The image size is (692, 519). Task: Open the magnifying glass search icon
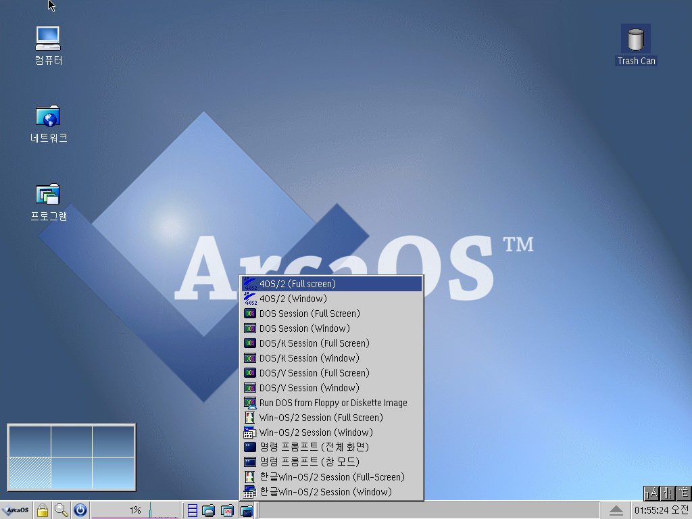coord(61,510)
